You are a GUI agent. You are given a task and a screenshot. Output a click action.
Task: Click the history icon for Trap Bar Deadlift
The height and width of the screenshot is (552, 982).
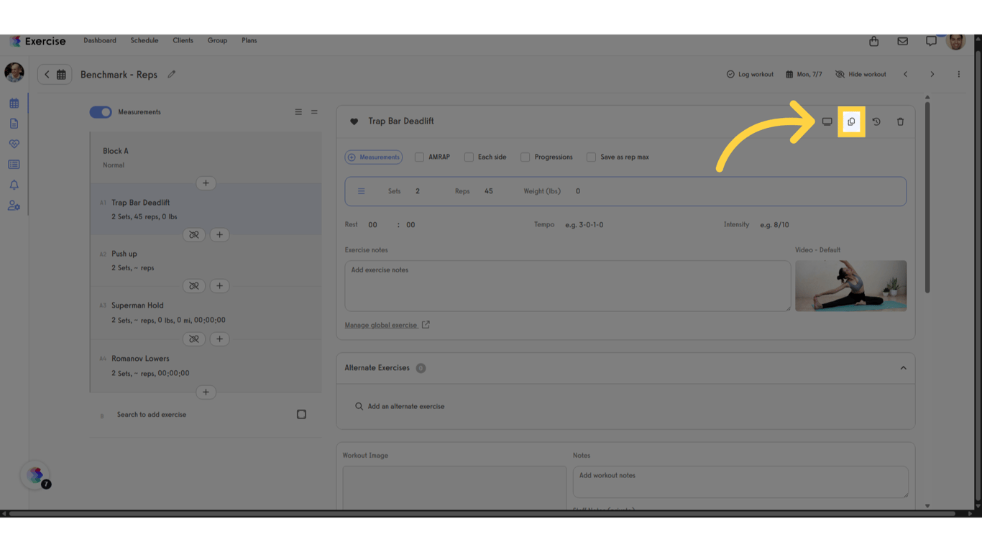click(876, 121)
